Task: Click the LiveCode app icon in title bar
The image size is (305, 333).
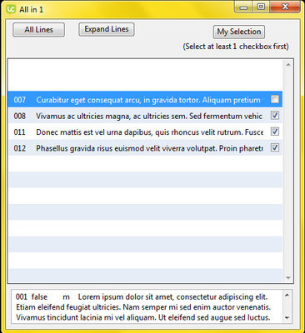Action: point(11,9)
